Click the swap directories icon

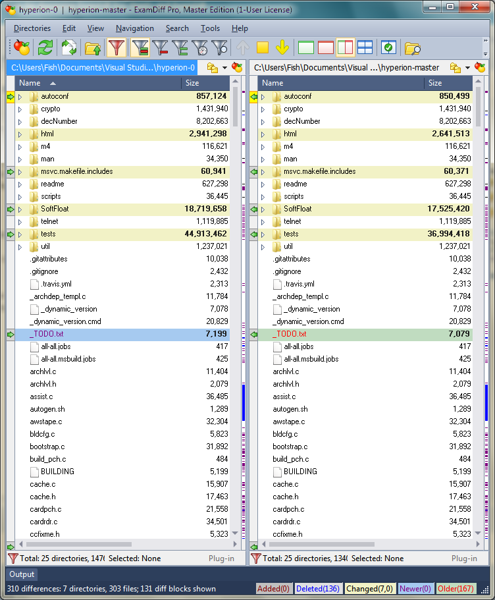click(68, 48)
